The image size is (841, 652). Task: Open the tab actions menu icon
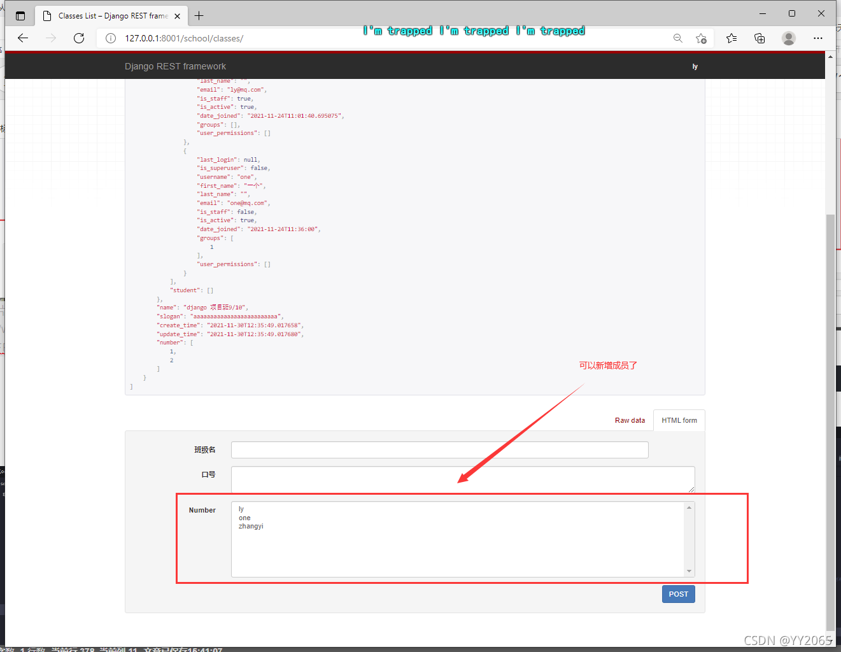(x=20, y=16)
